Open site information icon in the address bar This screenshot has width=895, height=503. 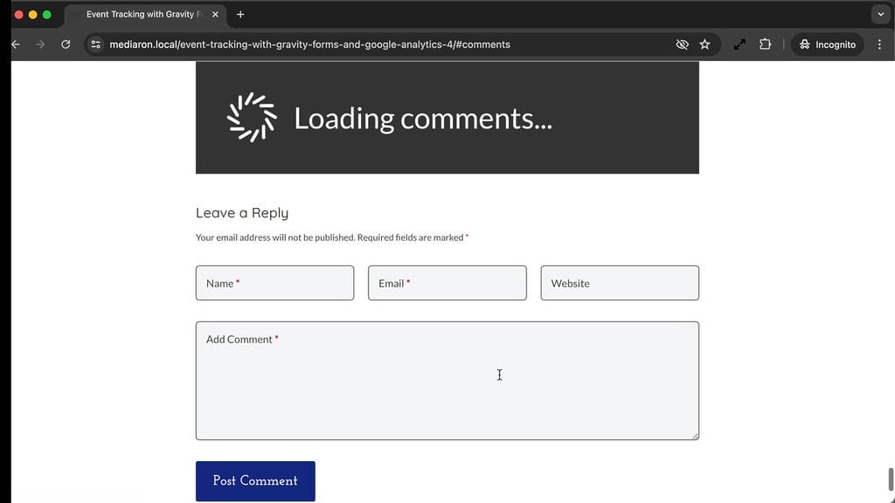coord(95,44)
